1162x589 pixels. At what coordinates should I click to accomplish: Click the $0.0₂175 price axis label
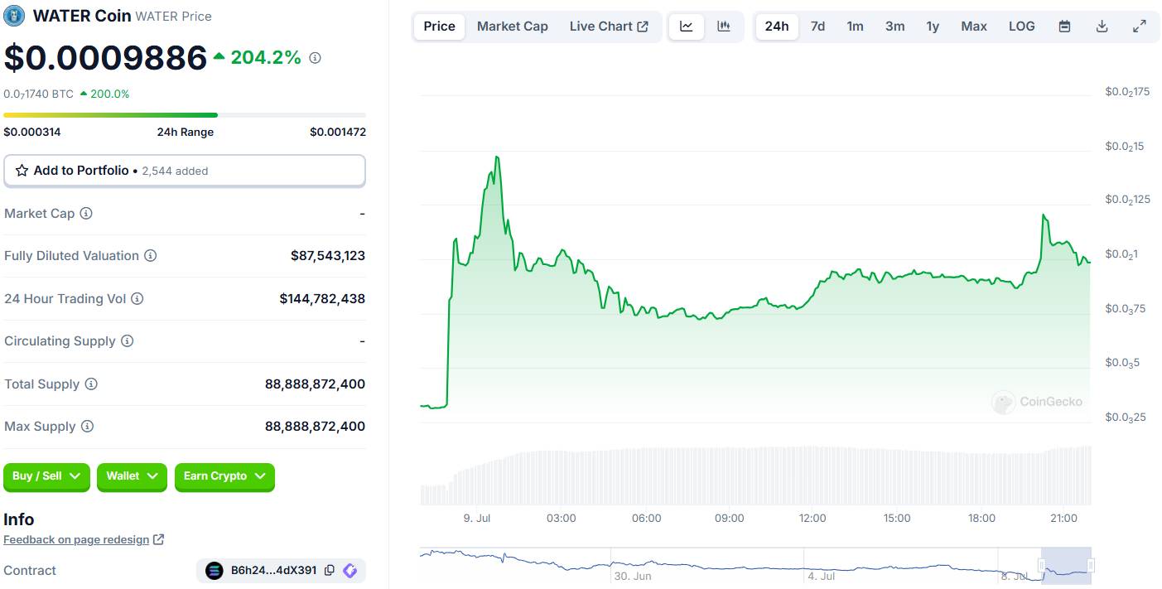(x=1127, y=92)
